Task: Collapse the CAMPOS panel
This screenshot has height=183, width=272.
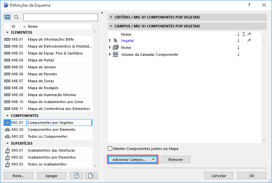Action: click(111, 26)
